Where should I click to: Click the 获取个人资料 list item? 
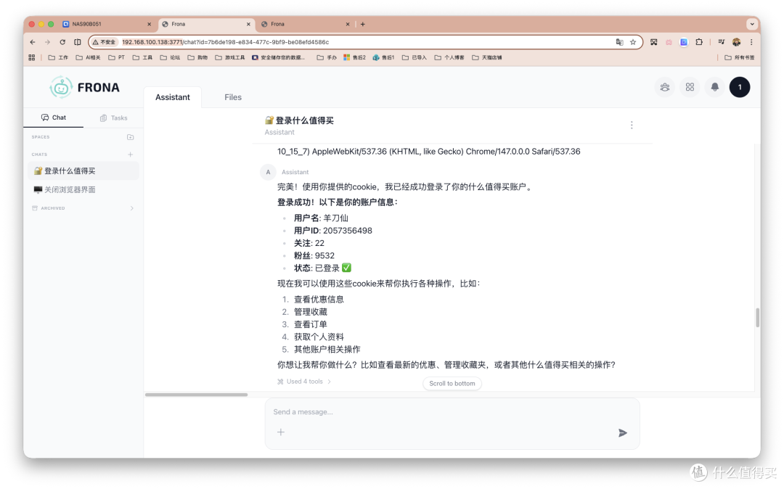click(319, 337)
